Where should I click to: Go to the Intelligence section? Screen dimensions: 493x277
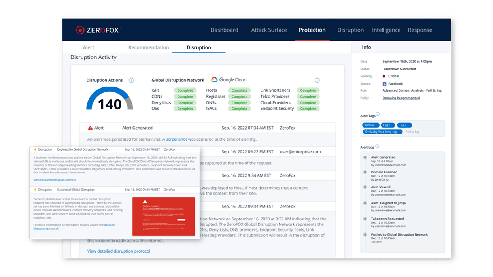[x=386, y=30]
